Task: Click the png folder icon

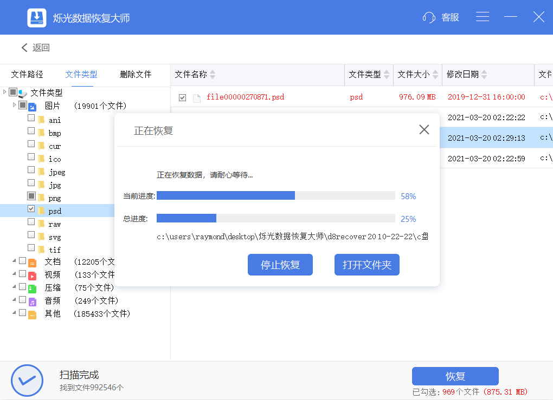Action: tap(41, 198)
